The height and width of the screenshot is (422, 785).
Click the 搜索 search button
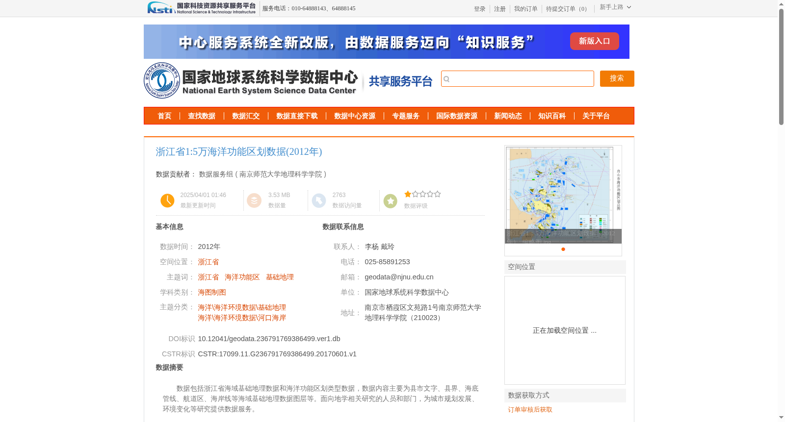coord(617,78)
